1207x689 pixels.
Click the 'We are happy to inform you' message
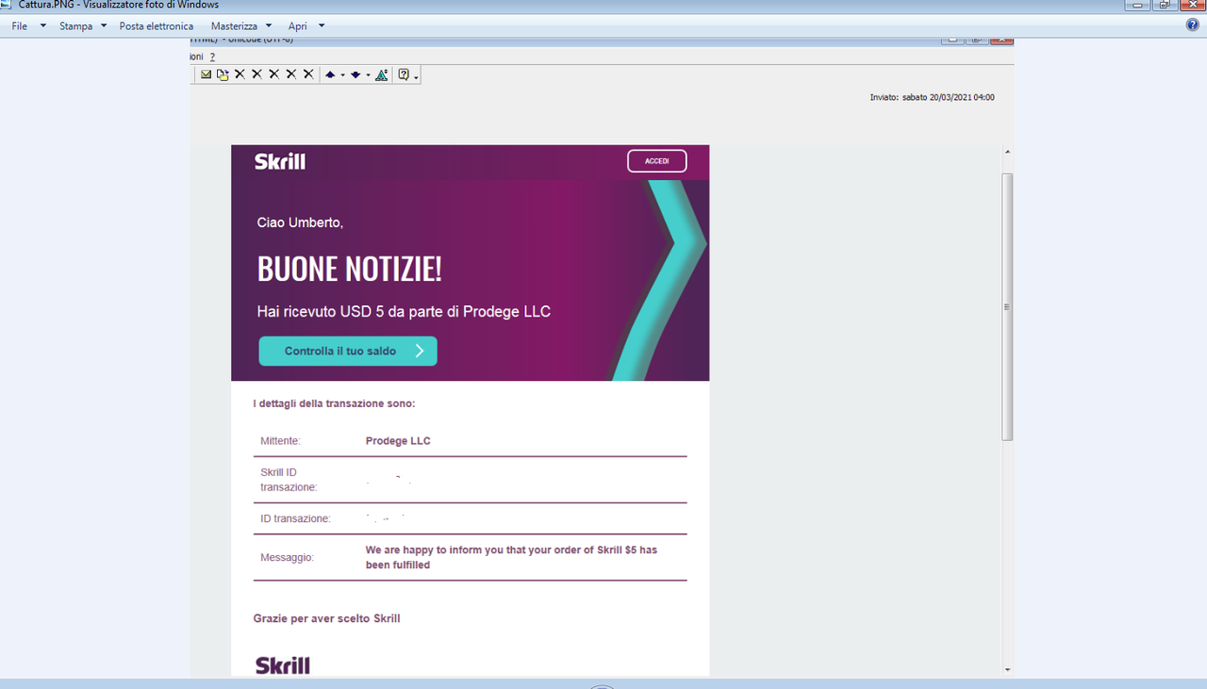tap(511, 557)
